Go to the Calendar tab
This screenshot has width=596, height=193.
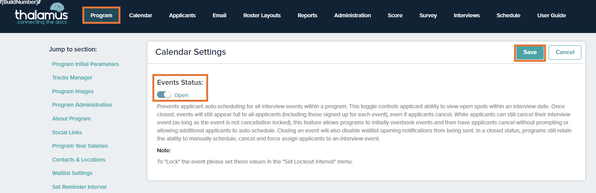140,15
